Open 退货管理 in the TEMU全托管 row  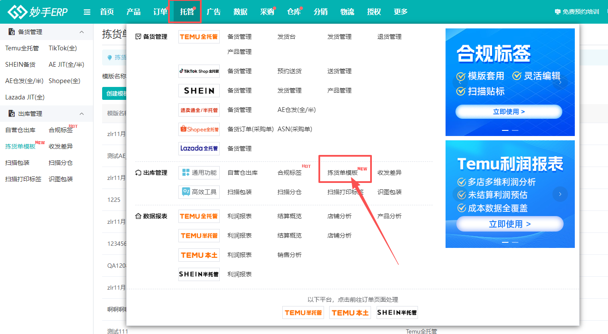tap(390, 37)
